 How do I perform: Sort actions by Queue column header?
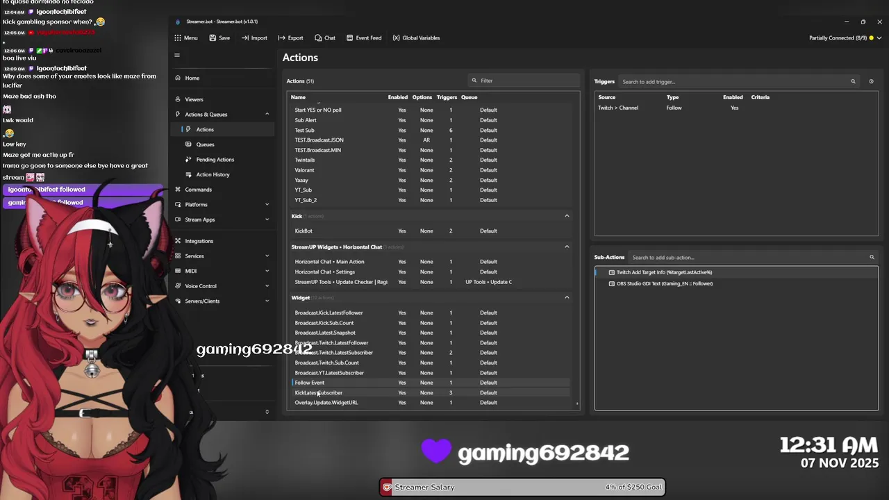[470, 97]
